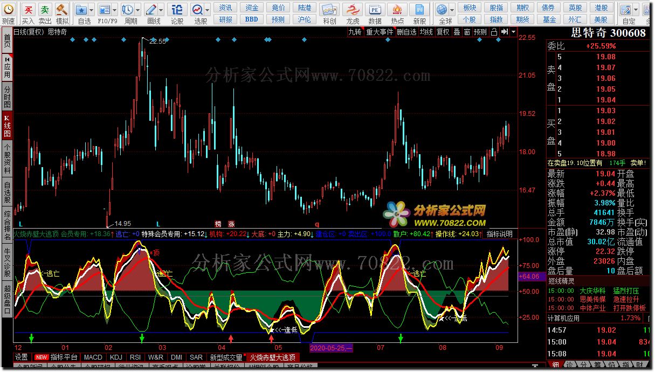Select the 新型成交量 indicator tab
Screen dimensions: 655x372
click(226, 357)
